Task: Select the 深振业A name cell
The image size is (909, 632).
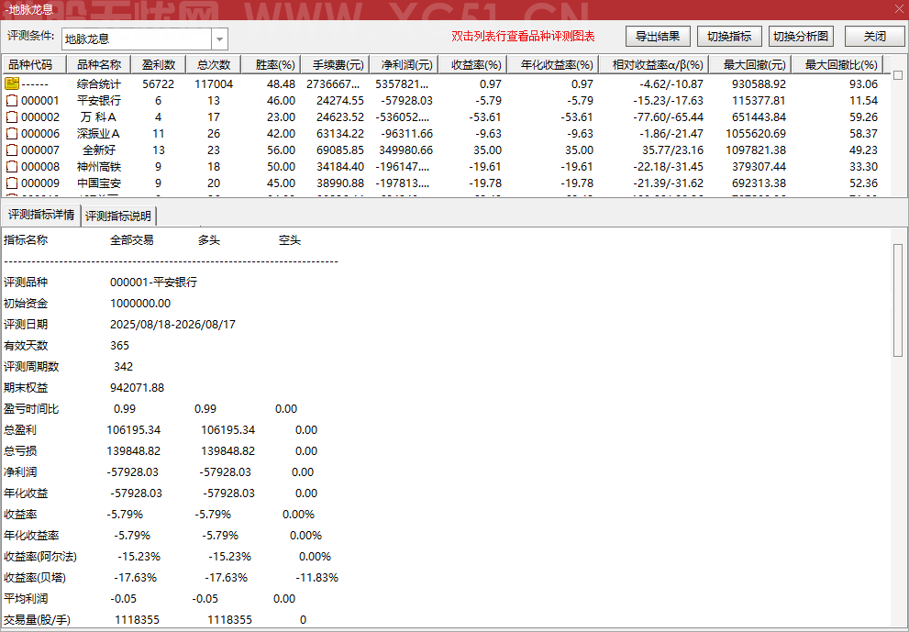Action: pos(99,133)
